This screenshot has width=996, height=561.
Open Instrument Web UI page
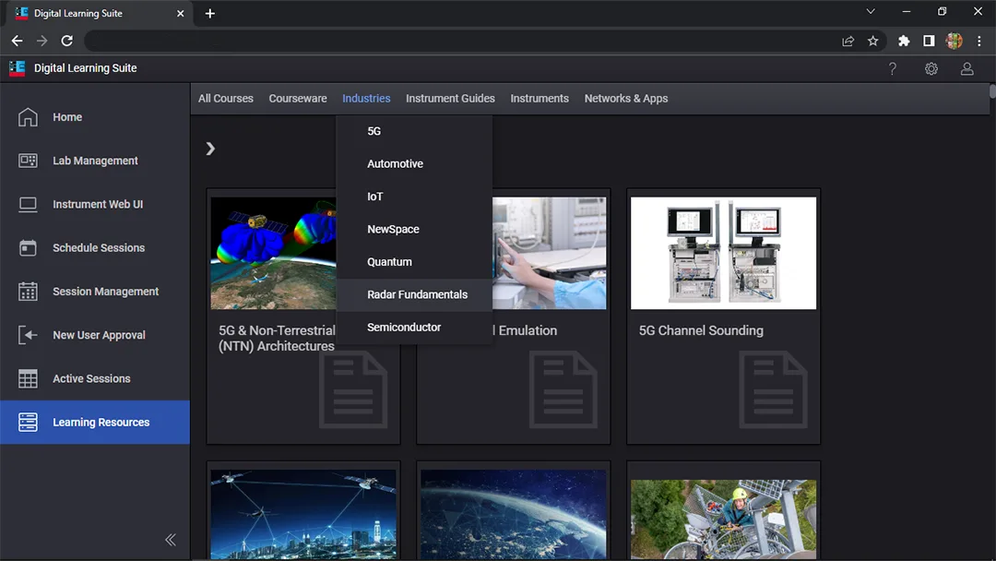coord(95,205)
